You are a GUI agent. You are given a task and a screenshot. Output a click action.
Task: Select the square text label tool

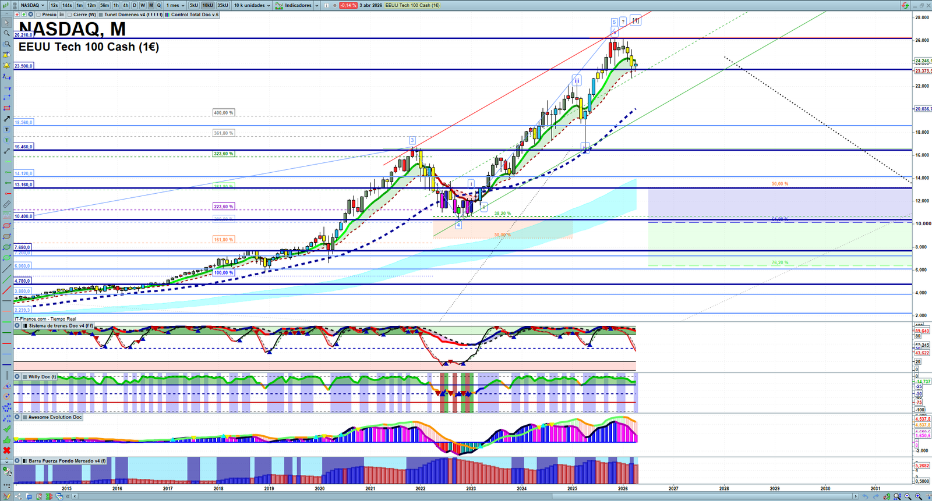(x=6, y=130)
